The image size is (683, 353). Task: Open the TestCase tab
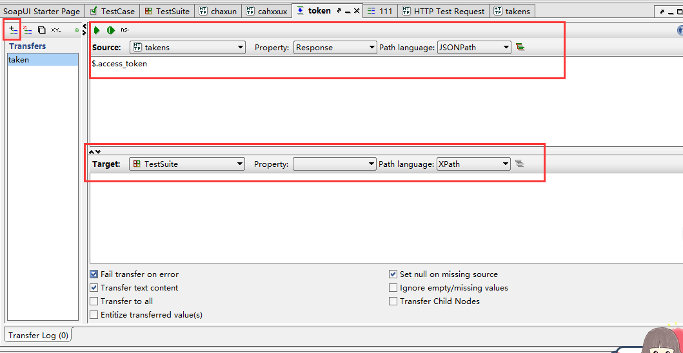pyautogui.click(x=113, y=12)
